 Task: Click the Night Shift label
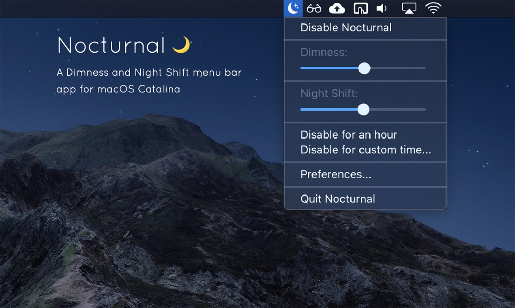coord(328,93)
